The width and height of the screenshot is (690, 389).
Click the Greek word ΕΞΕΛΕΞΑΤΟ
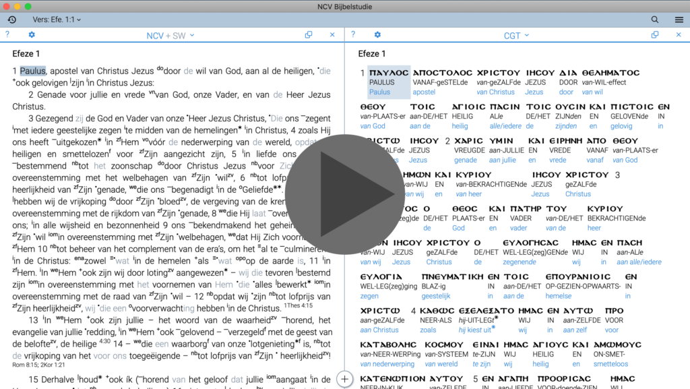point(487,311)
